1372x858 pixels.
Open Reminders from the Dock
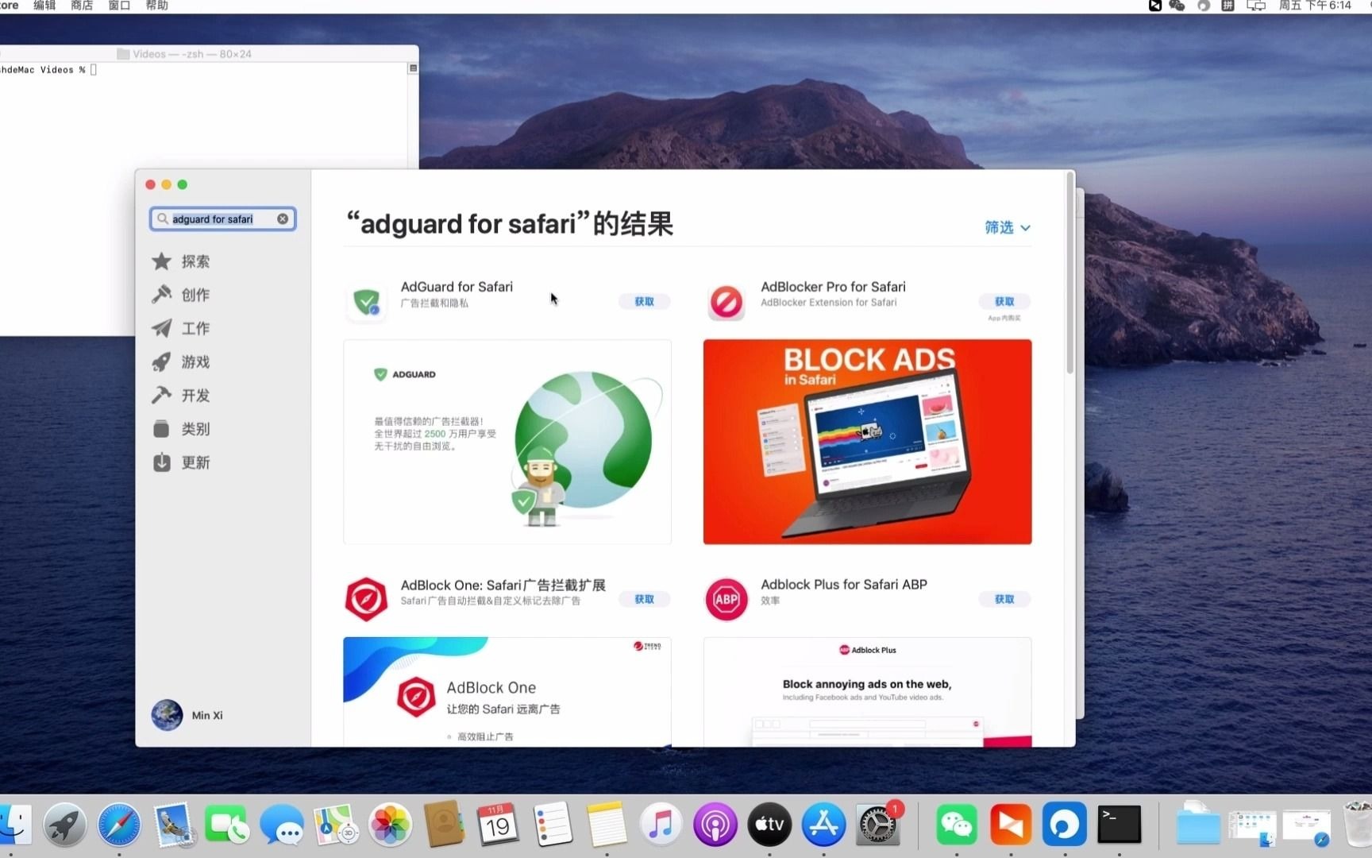point(553,825)
